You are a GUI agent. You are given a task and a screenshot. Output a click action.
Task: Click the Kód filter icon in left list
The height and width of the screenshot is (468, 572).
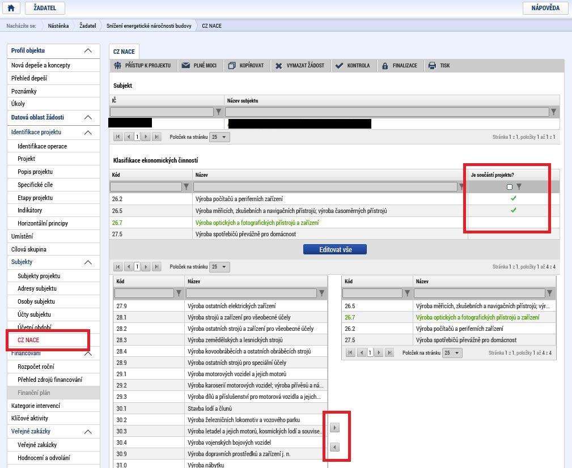pyautogui.click(x=179, y=293)
